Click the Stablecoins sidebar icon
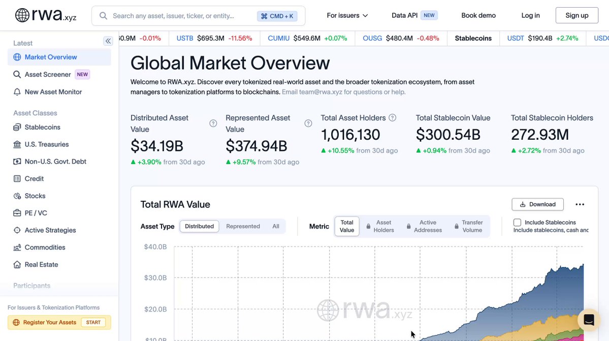This screenshot has height=341, width=609. click(x=17, y=128)
